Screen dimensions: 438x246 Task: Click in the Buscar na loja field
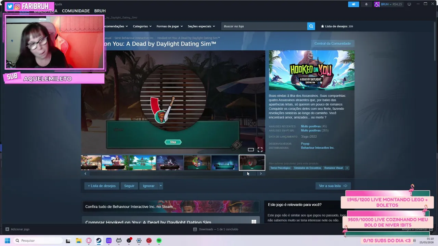pyautogui.click(x=264, y=26)
